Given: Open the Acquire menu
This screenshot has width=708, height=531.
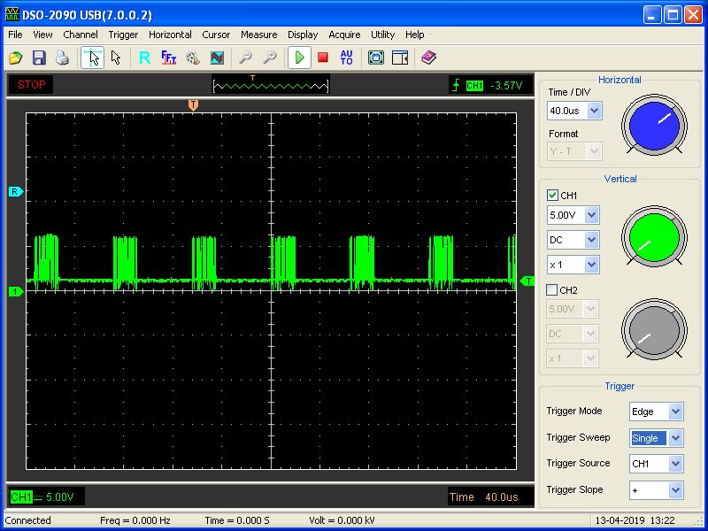Looking at the screenshot, I should 344,35.
